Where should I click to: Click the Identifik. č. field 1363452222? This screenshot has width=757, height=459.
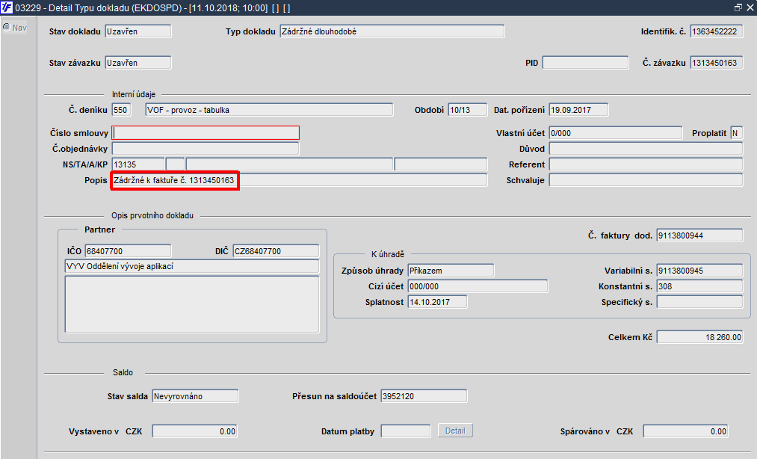(x=717, y=31)
